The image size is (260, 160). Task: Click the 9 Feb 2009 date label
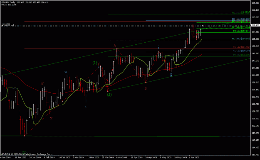49,158
